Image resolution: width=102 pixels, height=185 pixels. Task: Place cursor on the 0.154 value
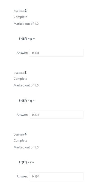pyautogui.click(x=36, y=177)
